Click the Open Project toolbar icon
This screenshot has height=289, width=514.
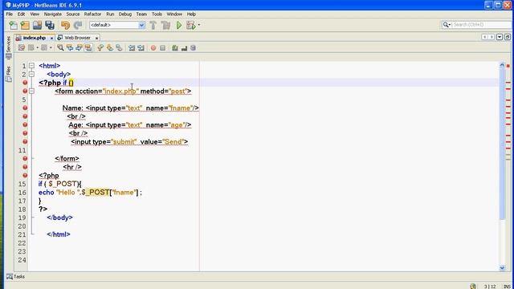tap(38, 25)
